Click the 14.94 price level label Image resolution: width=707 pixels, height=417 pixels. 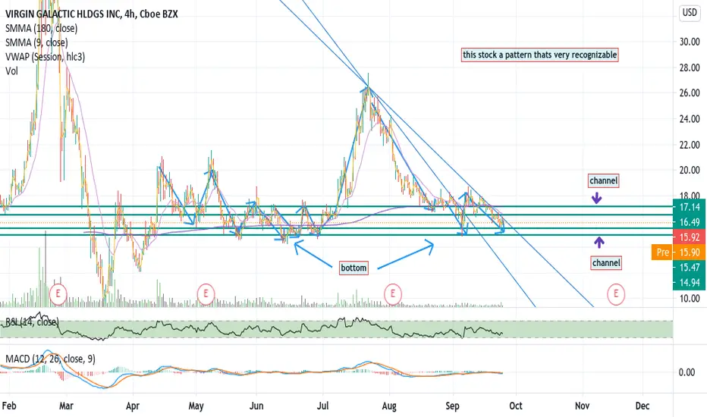point(690,283)
